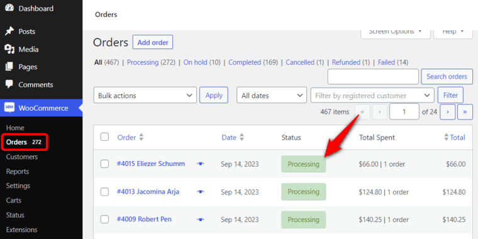
Task: Click the 467 items count text
Action: pyautogui.click(x=335, y=112)
